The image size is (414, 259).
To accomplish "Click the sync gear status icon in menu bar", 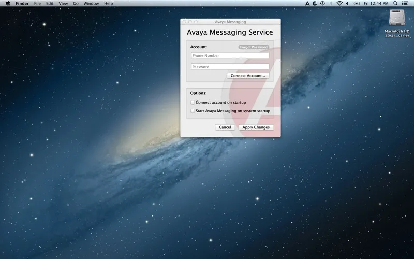I will click(x=315, y=3).
